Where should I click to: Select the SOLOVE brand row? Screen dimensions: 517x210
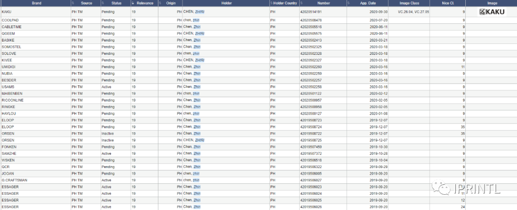(x=258, y=53)
